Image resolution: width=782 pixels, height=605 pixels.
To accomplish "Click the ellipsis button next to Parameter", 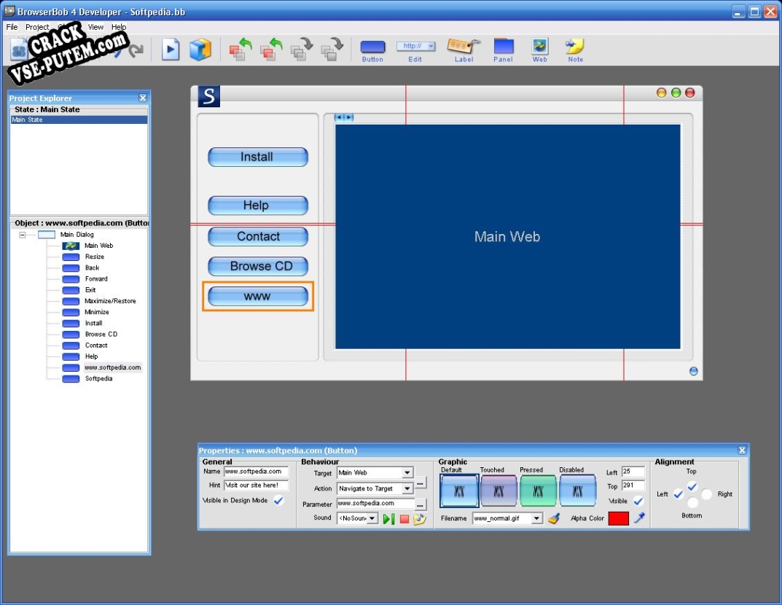I will [x=421, y=504].
